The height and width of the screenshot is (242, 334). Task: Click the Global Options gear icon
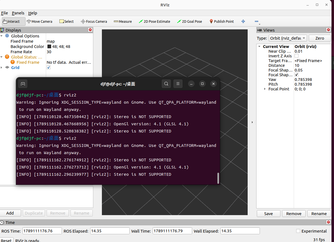coord(7,36)
